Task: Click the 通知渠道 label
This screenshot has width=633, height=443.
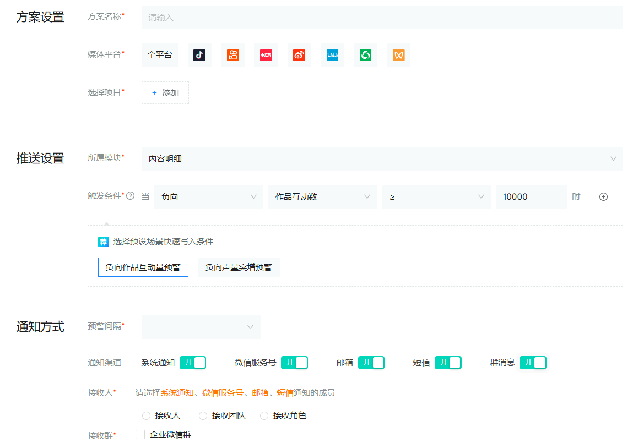Action: point(104,363)
